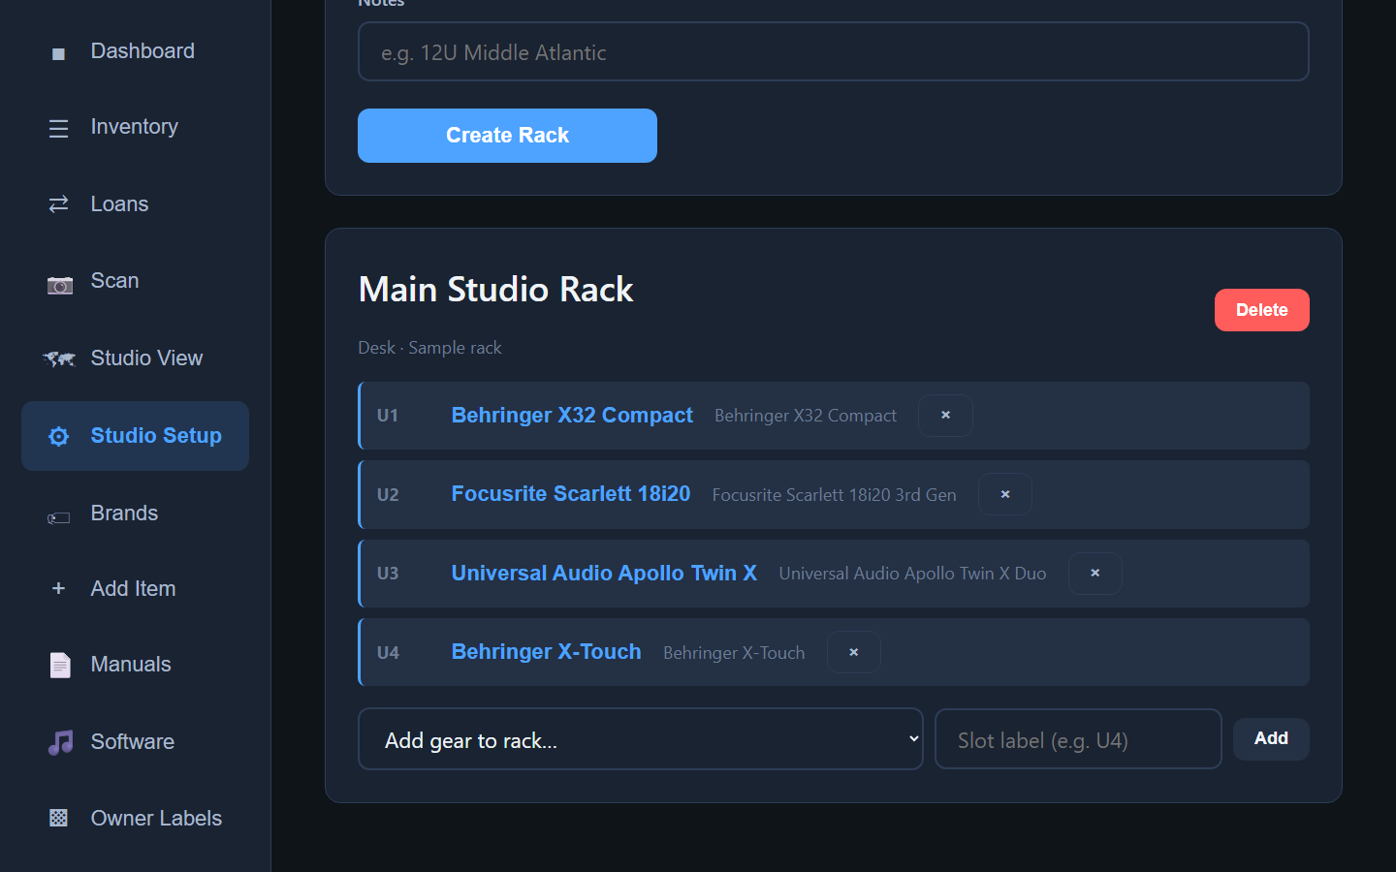Image resolution: width=1396 pixels, height=872 pixels.
Task: Remove Behringer X32 Compact from rack
Action: [945, 415]
